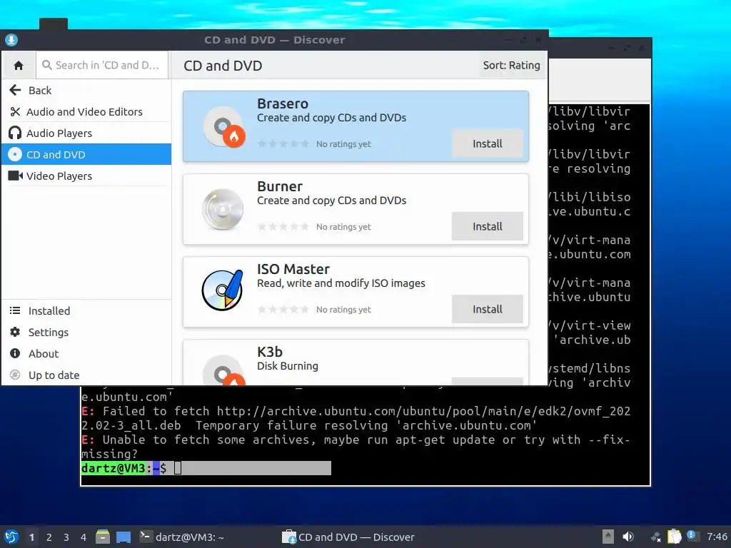
Task: Click the K3b app icon
Action: [223, 370]
